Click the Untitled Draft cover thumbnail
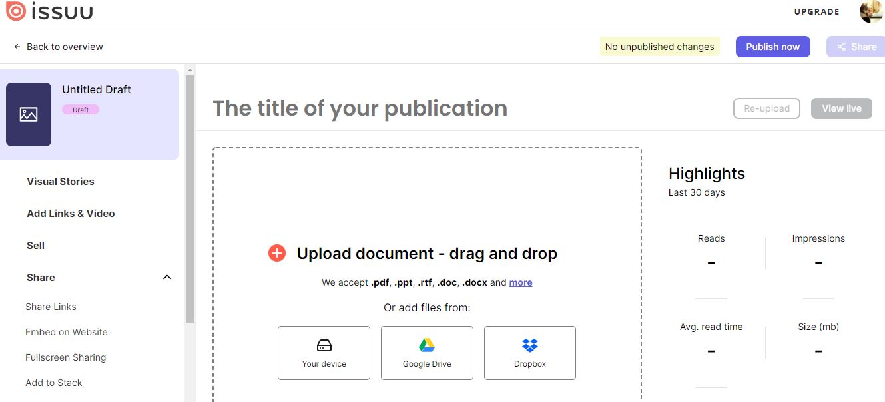This screenshot has width=885, height=402. tap(28, 114)
